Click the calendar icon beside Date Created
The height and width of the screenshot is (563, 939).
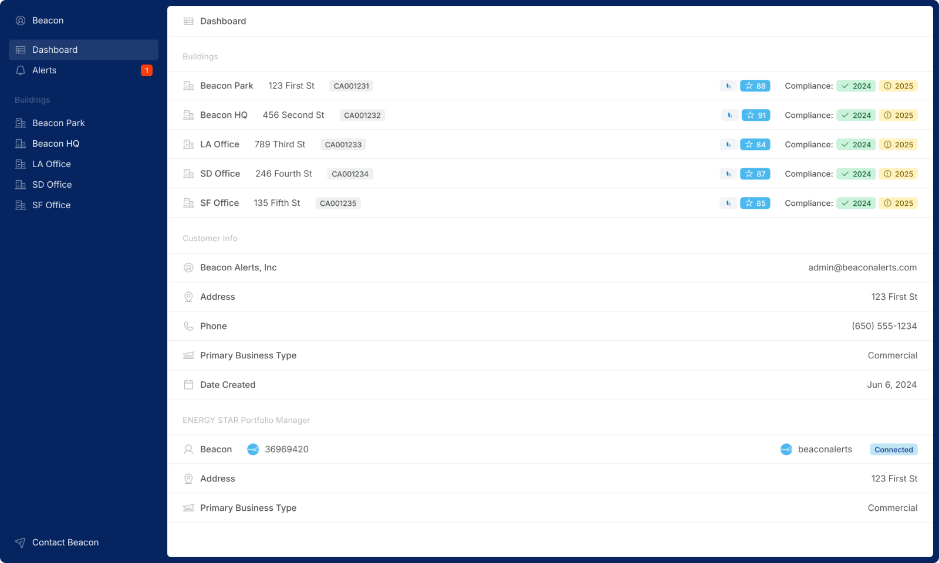[x=188, y=385]
